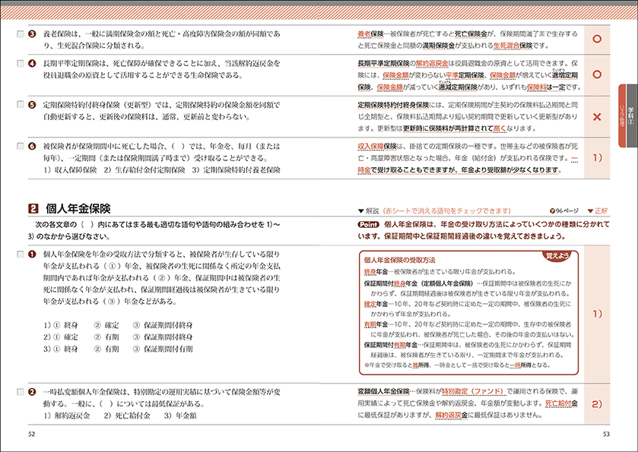Select option 1）解約返戻金

click(66, 416)
